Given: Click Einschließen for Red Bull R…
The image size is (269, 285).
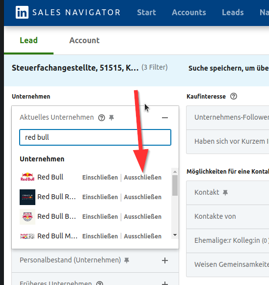Looking at the screenshot, I should pyautogui.click(x=100, y=197).
